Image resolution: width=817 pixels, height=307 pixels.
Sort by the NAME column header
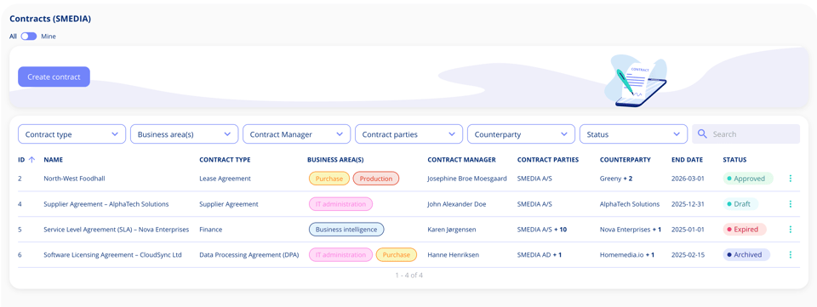53,160
